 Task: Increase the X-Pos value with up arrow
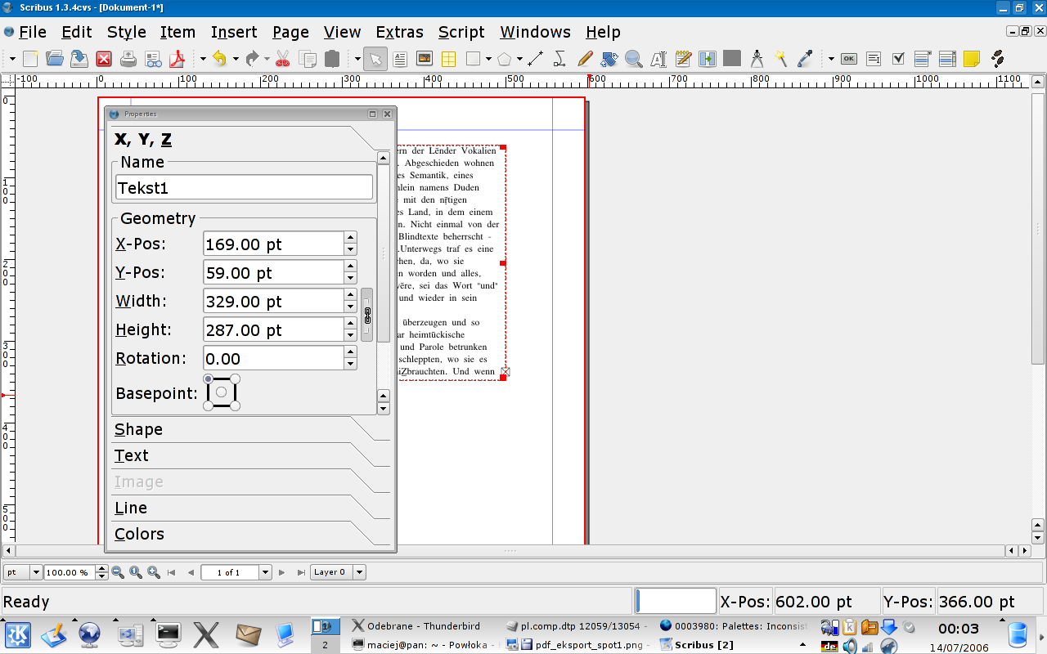point(351,238)
